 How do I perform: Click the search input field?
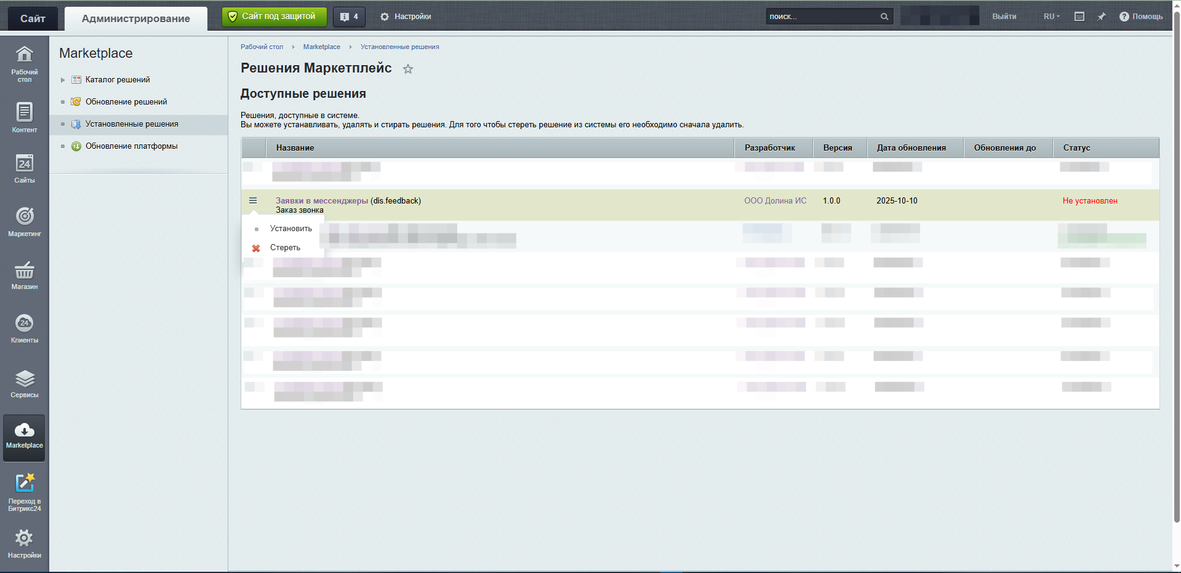(x=822, y=17)
